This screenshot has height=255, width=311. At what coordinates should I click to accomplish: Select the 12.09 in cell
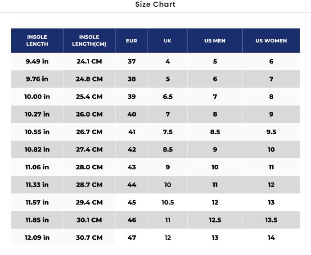point(37,237)
